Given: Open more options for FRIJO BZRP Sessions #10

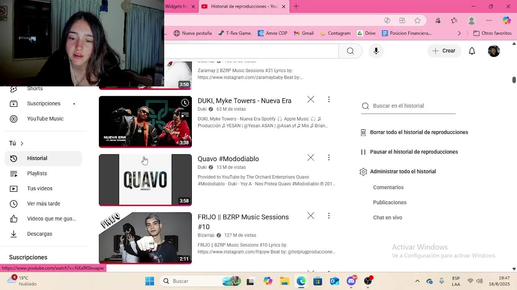Looking at the screenshot, I should [x=329, y=216].
